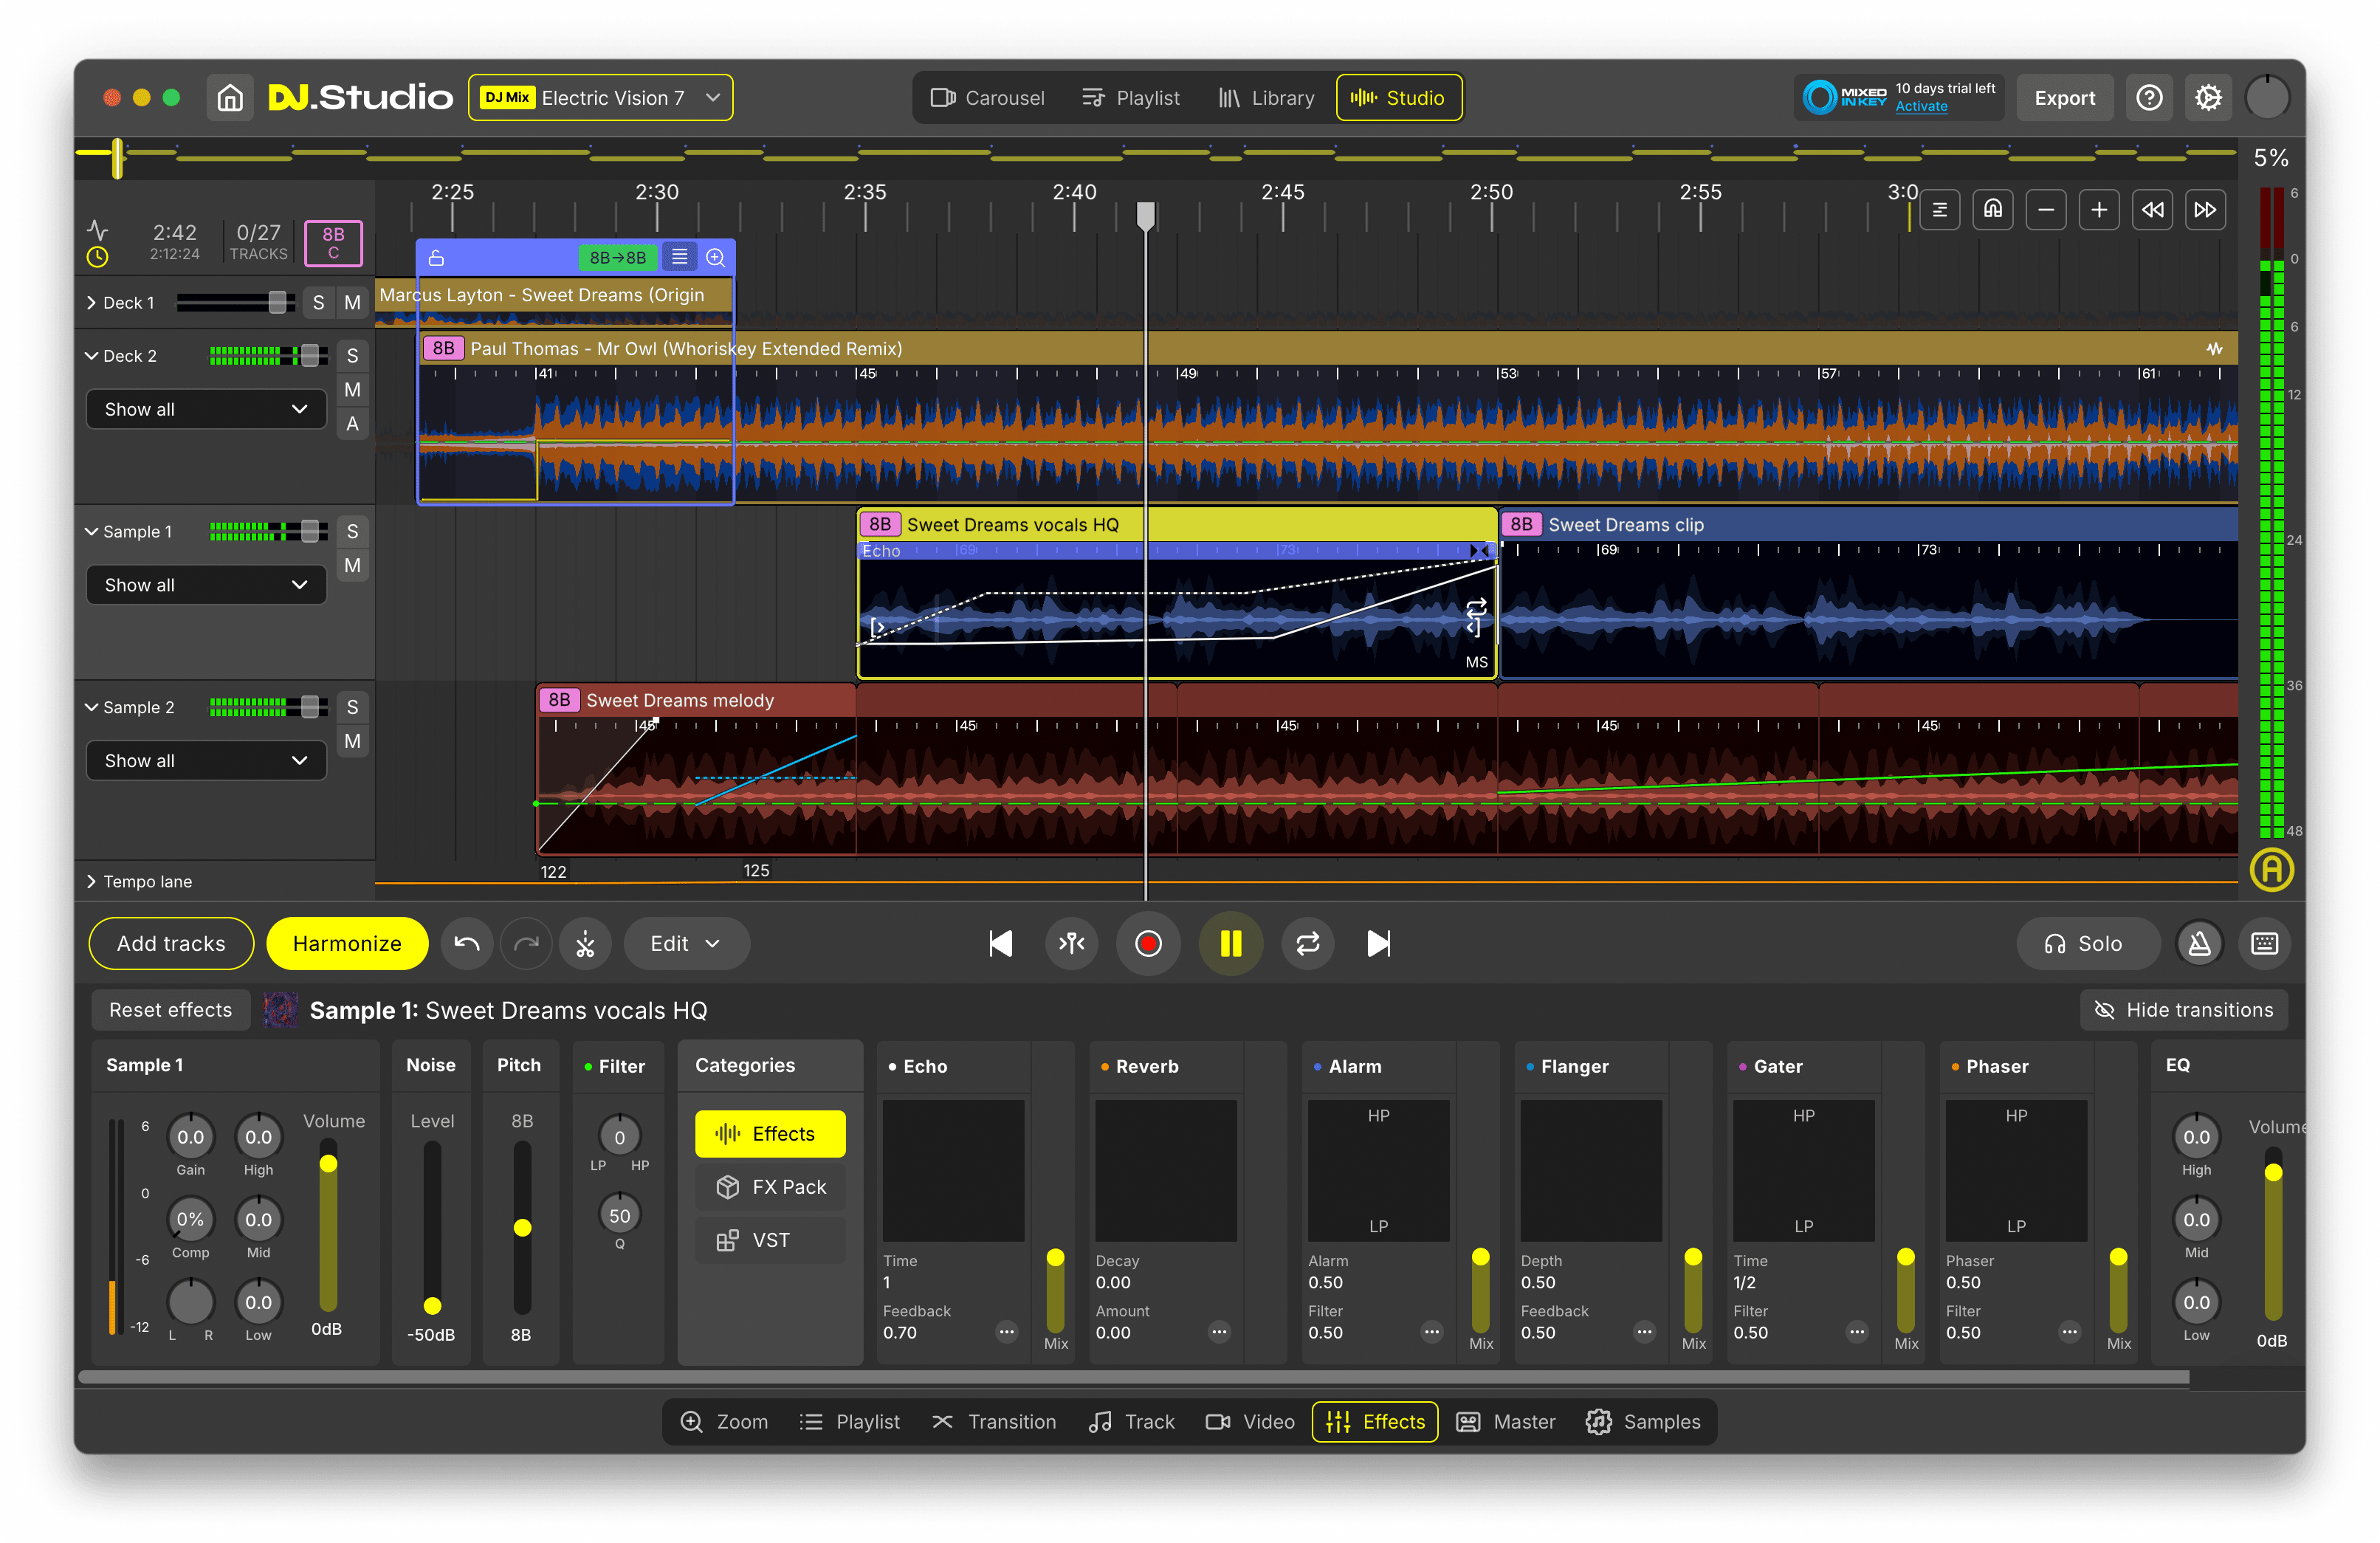Collapse Deck 2 lane

91,355
